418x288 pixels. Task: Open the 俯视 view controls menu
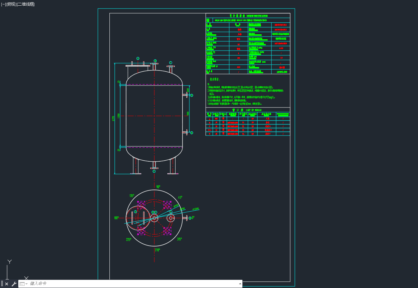pos(11,4)
